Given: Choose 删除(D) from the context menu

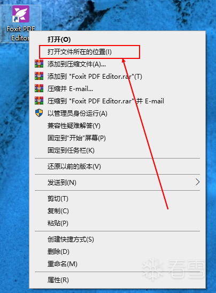Looking at the screenshot, I should click(117, 252).
